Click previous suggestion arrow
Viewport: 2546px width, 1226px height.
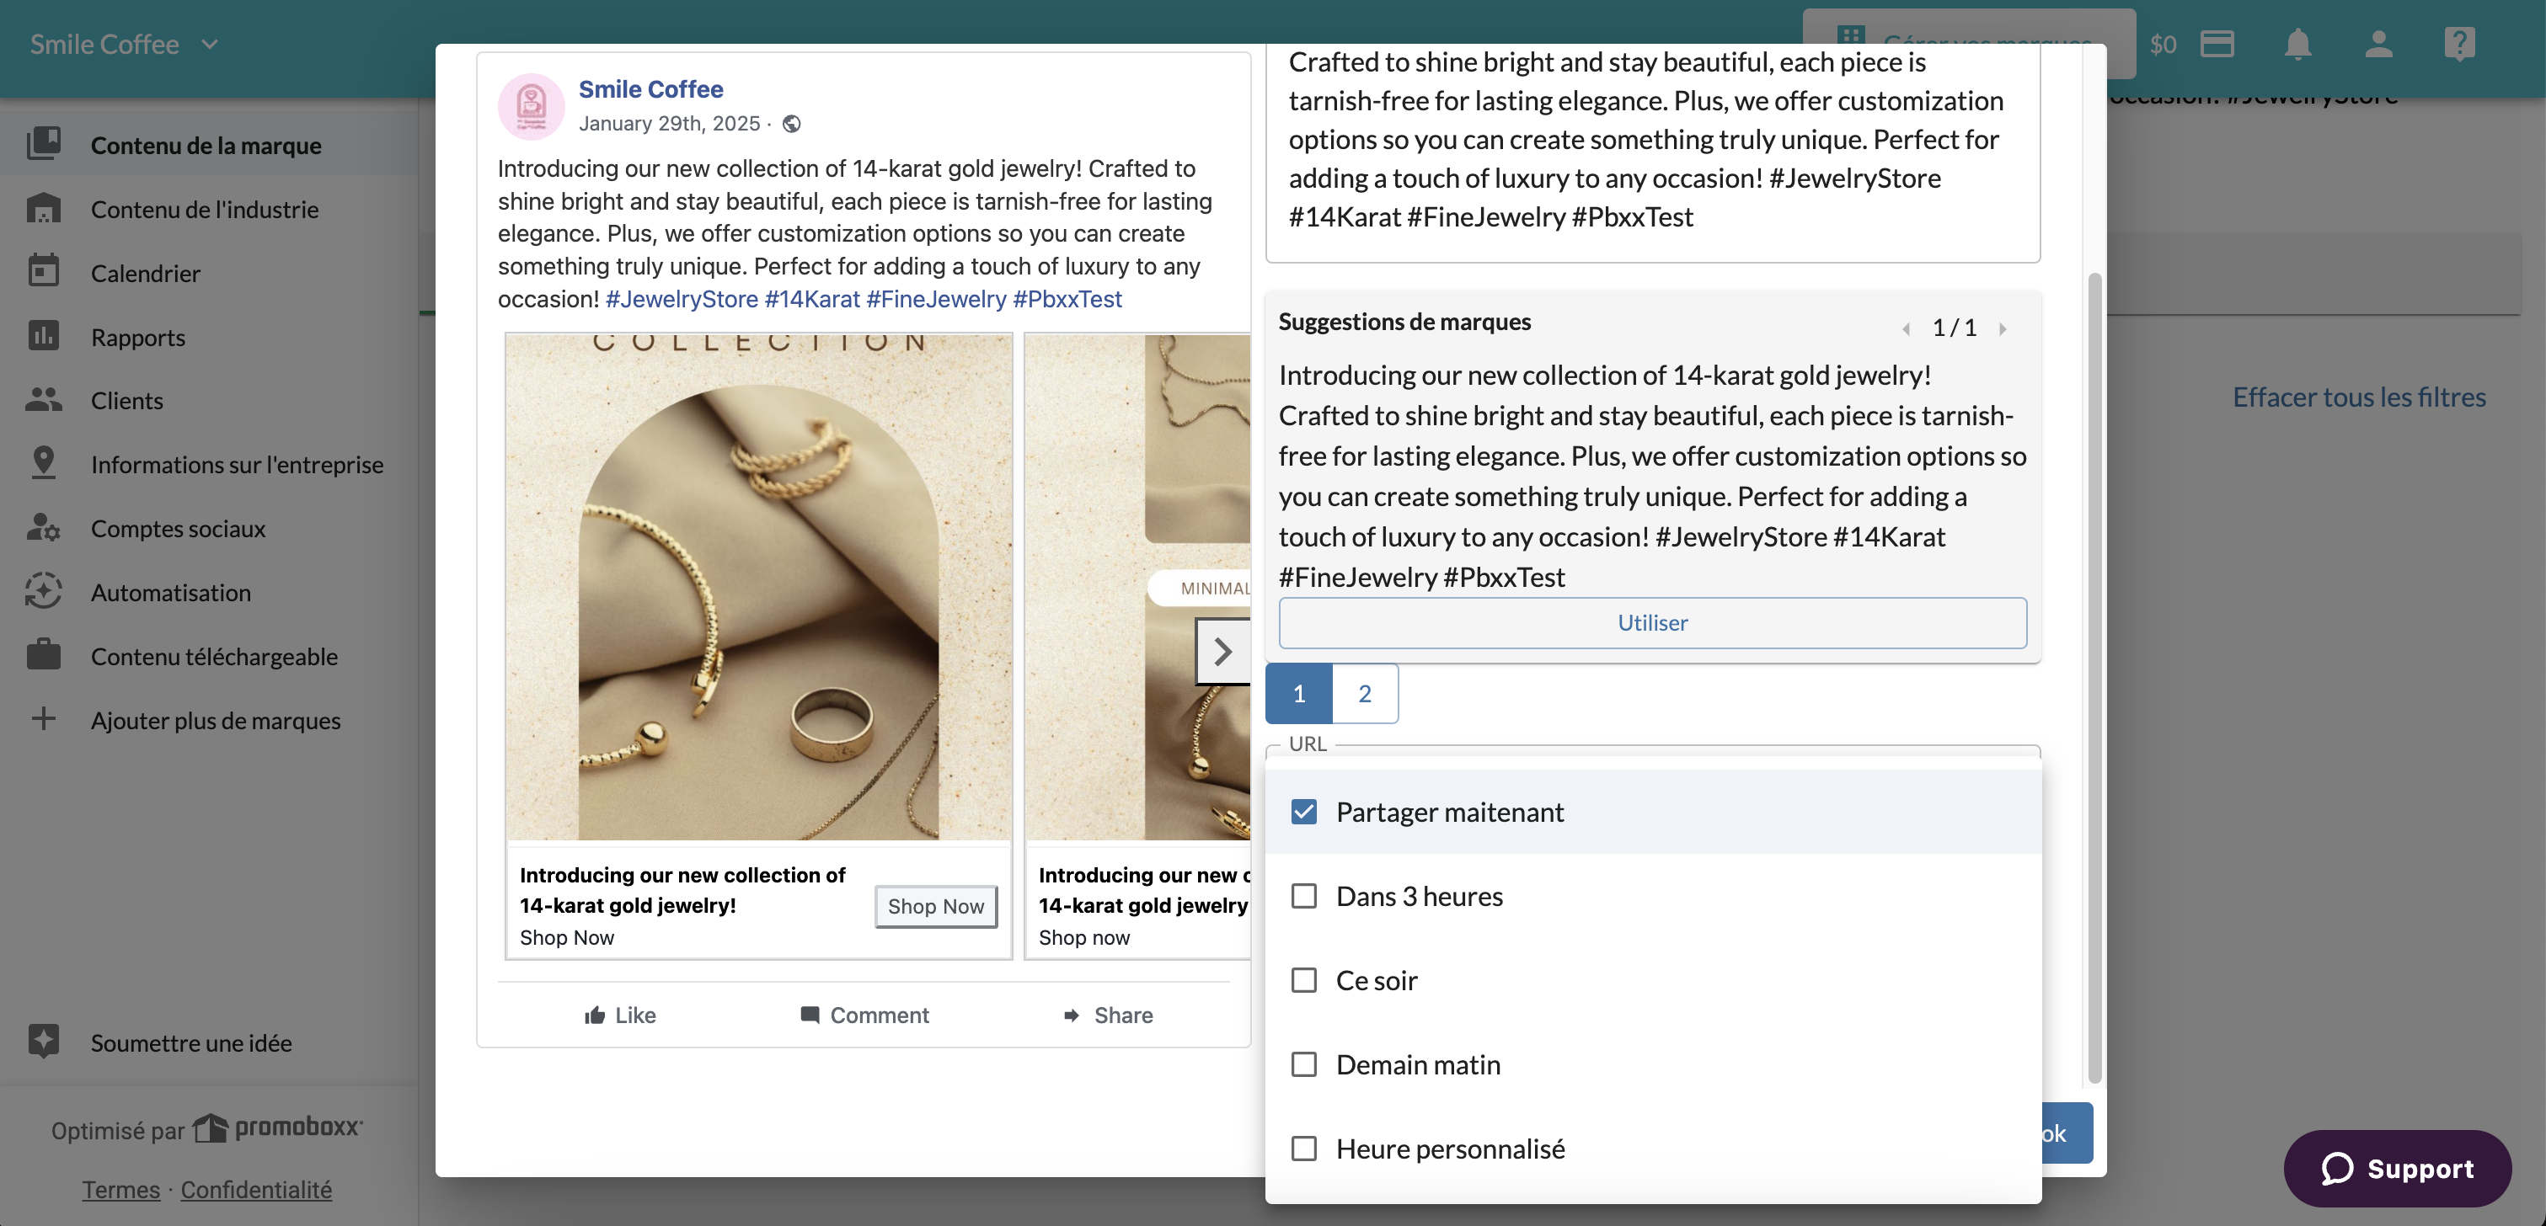[1907, 328]
